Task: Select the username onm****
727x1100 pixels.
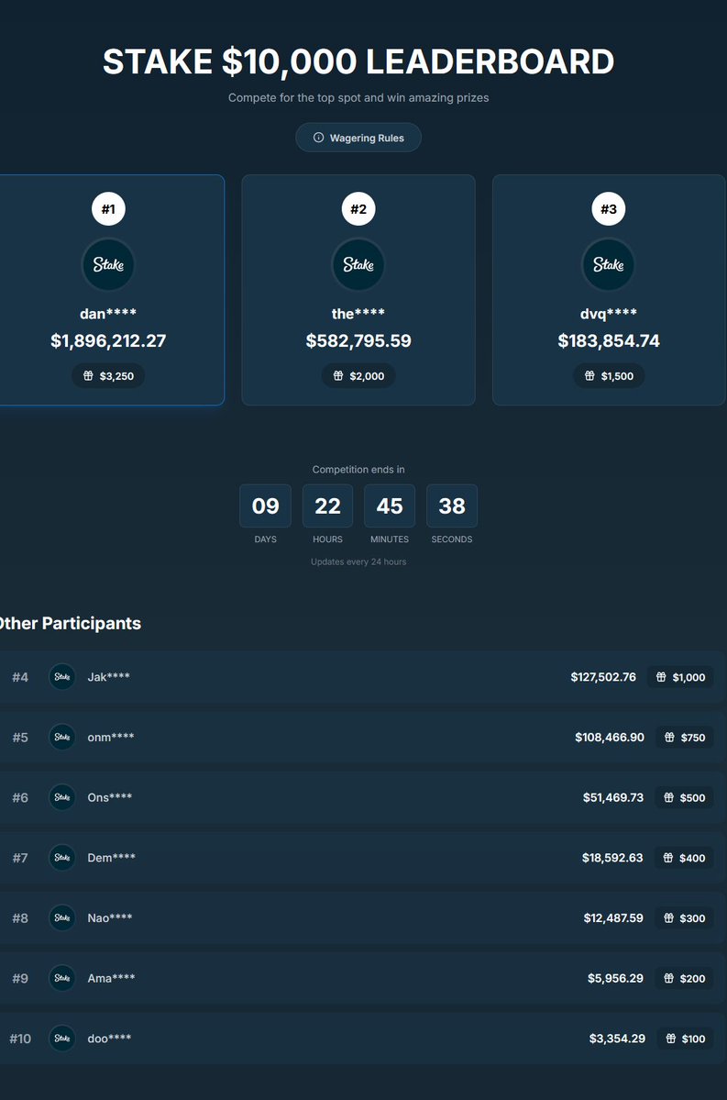Action: coord(111,738)
